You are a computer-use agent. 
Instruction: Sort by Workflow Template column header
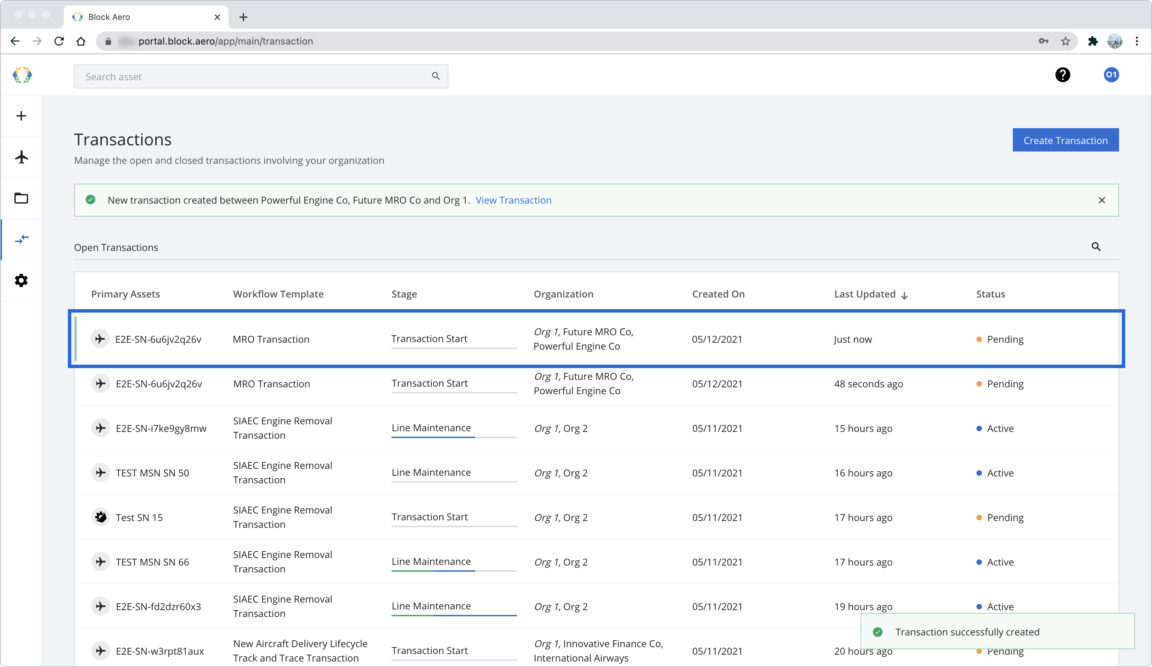[x=278, y=294]
